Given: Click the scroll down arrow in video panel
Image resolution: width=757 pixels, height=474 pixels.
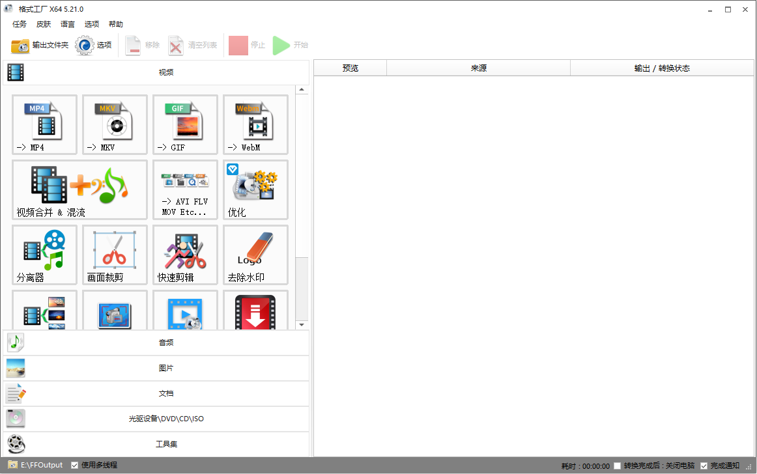Looking at the screenshot, I should (x=302, y=324).
